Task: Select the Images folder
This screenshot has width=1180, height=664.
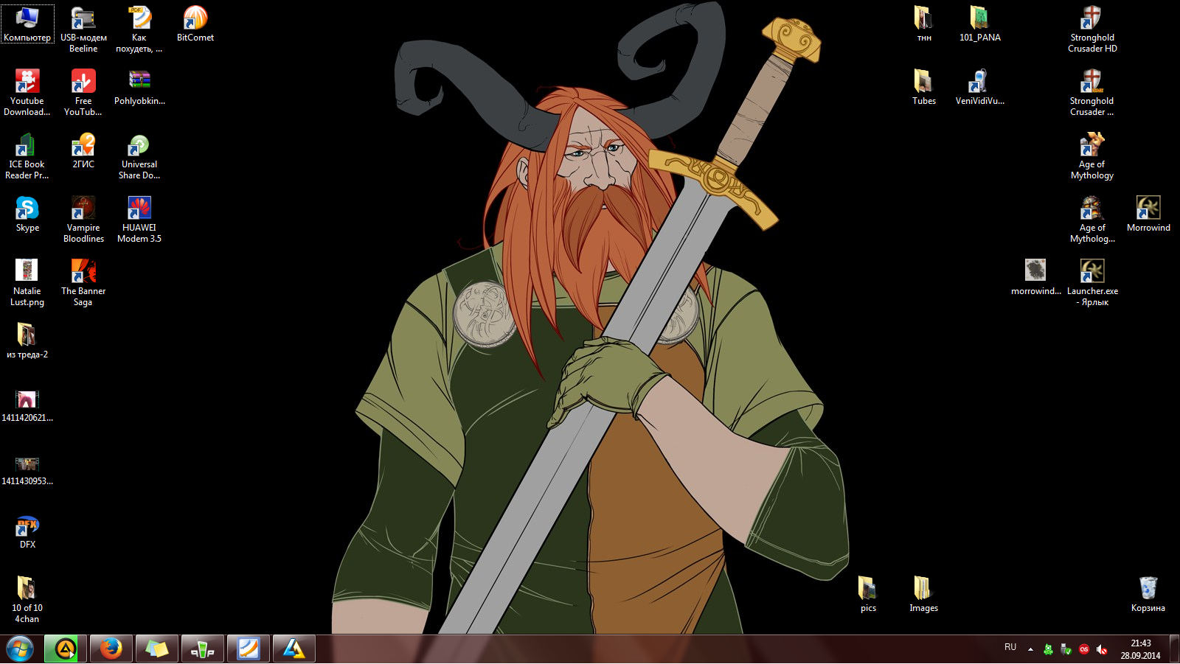Action: [924, 594]
